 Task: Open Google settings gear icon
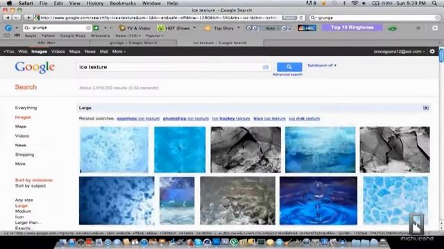(432, 51)
